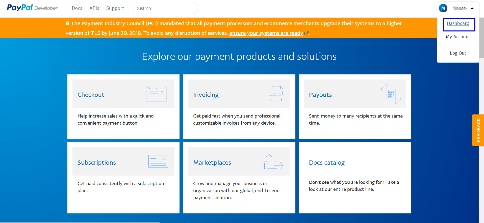Viewport: 484px width, 223px height.
Task: Click 'Help increase sales' Checkout description
Action: click(116, 119)
